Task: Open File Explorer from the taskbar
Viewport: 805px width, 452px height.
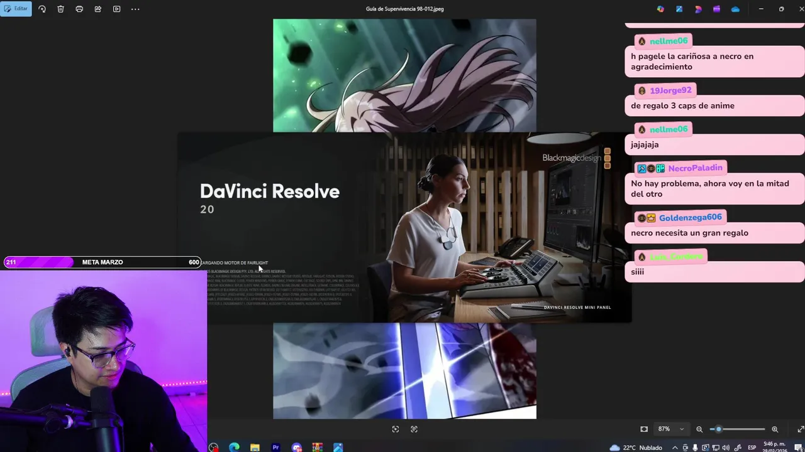Action: (255, 448)
